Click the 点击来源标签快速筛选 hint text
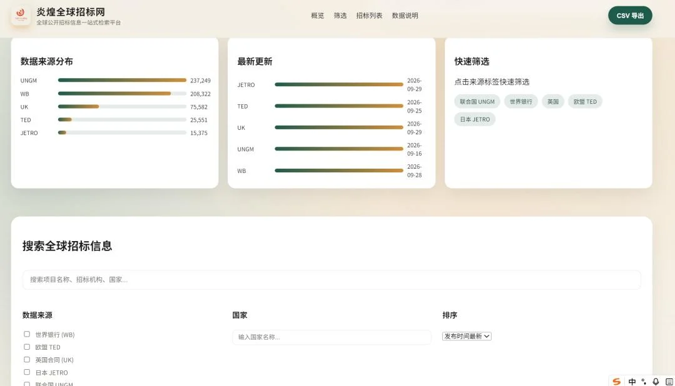675x386 pixels. pyautogui.click(x=492, y=82)
